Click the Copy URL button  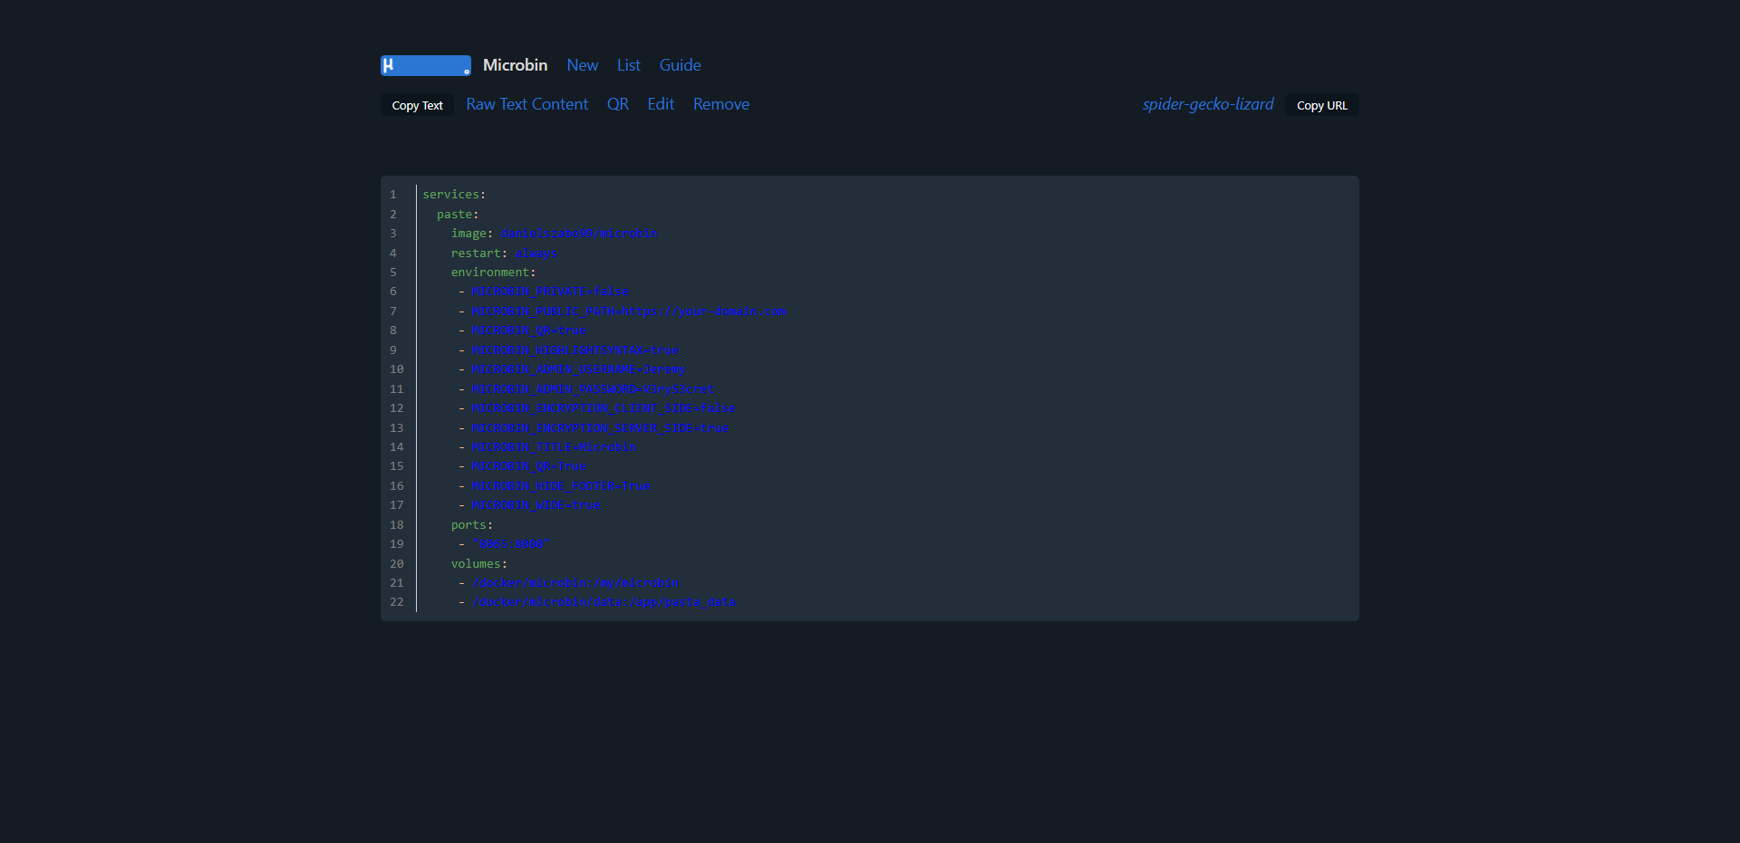[1321, 105]
